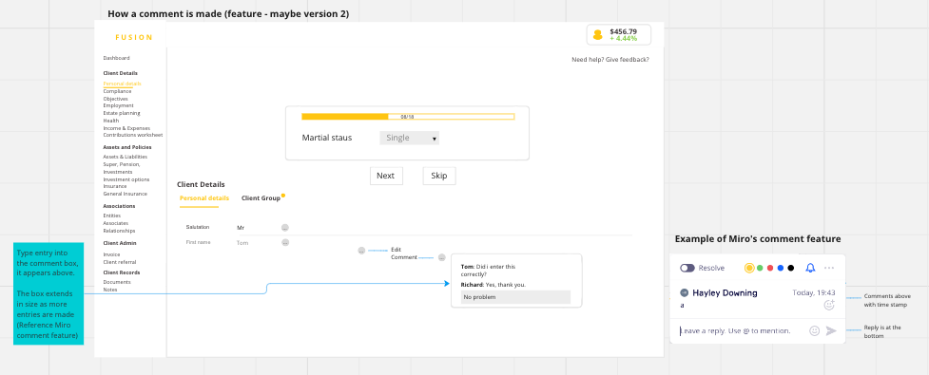Open Personal details in the sidebar
This screenshot has width=929, height=375.
pos(122,84)
